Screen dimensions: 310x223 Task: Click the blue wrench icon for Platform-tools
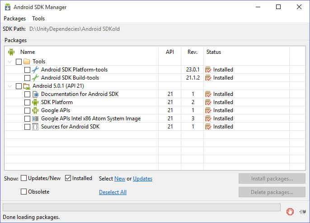point(35,70)
